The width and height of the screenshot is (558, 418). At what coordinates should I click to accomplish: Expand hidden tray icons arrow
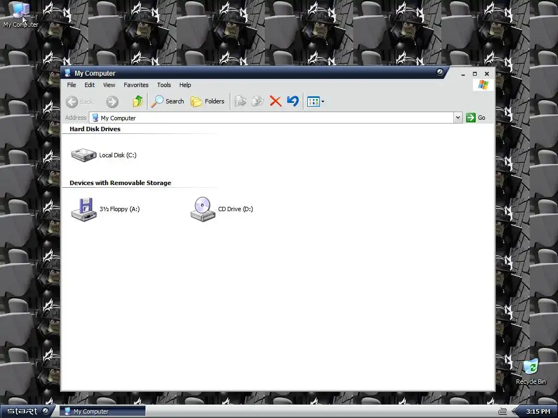(514, 411)
